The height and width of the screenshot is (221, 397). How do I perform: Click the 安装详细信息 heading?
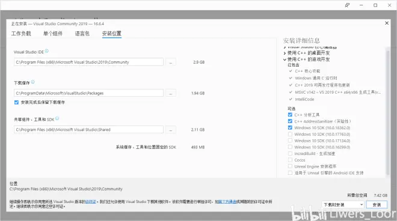(301, 40)
